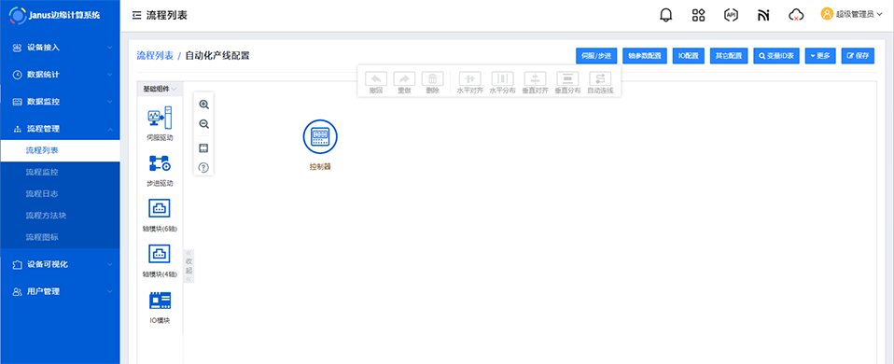
Task: Click the 水平分布 distribute icon
Action: [x=502, y=78]
